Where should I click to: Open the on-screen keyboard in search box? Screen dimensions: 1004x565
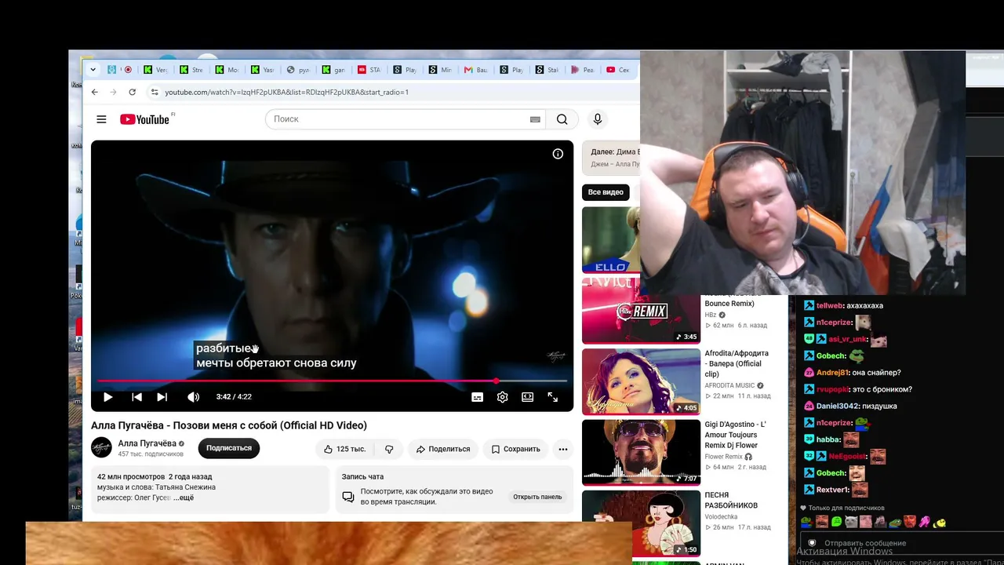point(535,119)
